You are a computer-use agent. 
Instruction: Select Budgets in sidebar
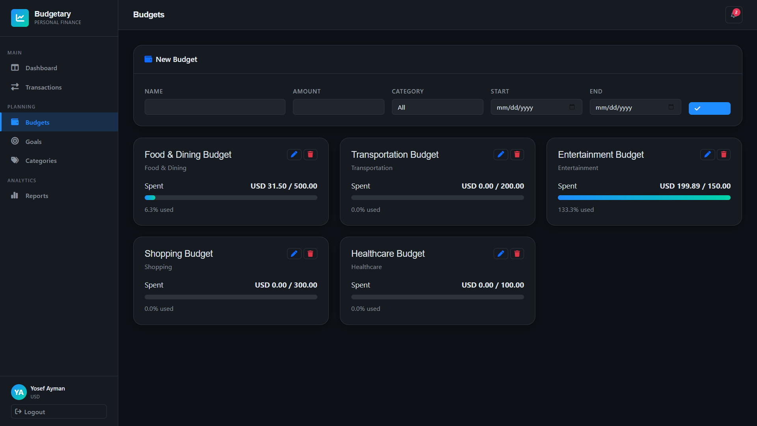(x=59, y=122)
